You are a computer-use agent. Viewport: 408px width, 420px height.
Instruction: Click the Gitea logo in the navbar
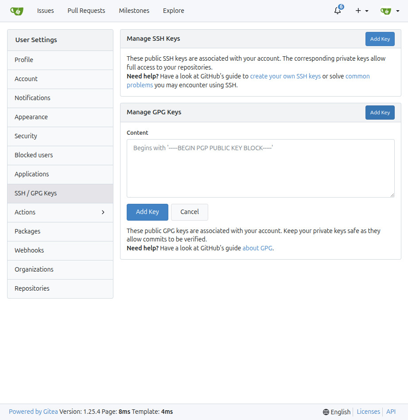(17, 11)
